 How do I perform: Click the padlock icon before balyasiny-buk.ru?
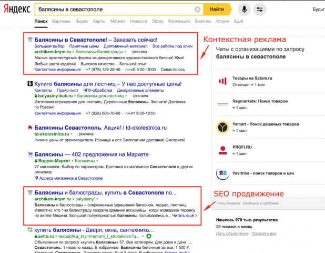click(36, 96)
